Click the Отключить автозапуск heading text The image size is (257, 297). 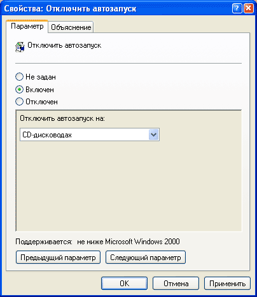pos(64,45)
